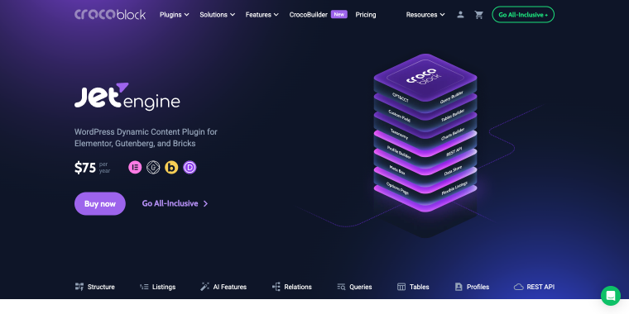Click the Relations section icon
This screenshot has width=629, height=314.
tap(276, 287)
